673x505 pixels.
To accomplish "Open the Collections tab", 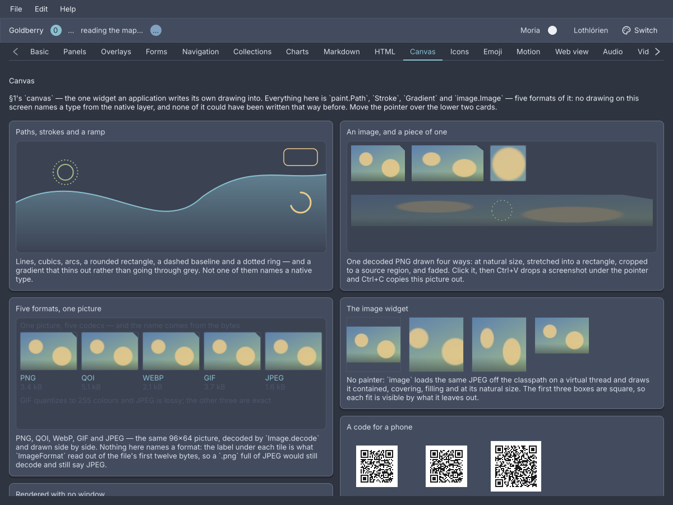I will click(252, 52).
